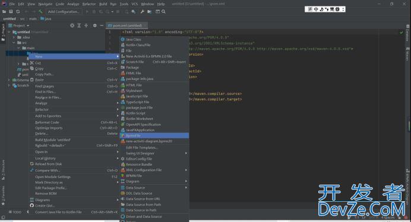Viewport: 411px width, 222px height.
Task: Choose New Activiti 6.x BPMN 2.0 file
Action: click(x=154, y=56)
